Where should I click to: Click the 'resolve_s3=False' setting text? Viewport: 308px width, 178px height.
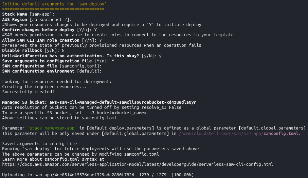(x=161, y=107)
